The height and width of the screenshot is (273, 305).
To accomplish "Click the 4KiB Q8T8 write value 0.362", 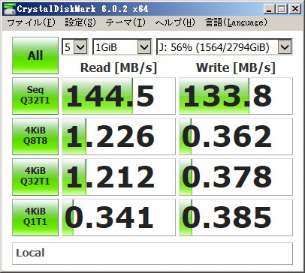I will click(x=236, y=136).
